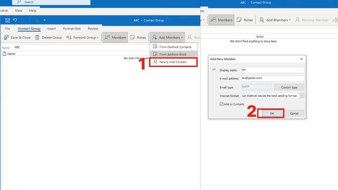Click the SMTP Email type field
Image resolution: width=338 pixels, height=190 pixels.
(256, 87)
